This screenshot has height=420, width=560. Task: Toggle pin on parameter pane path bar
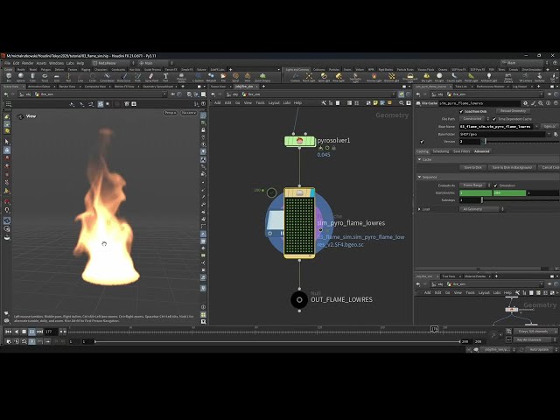point(549,94)
